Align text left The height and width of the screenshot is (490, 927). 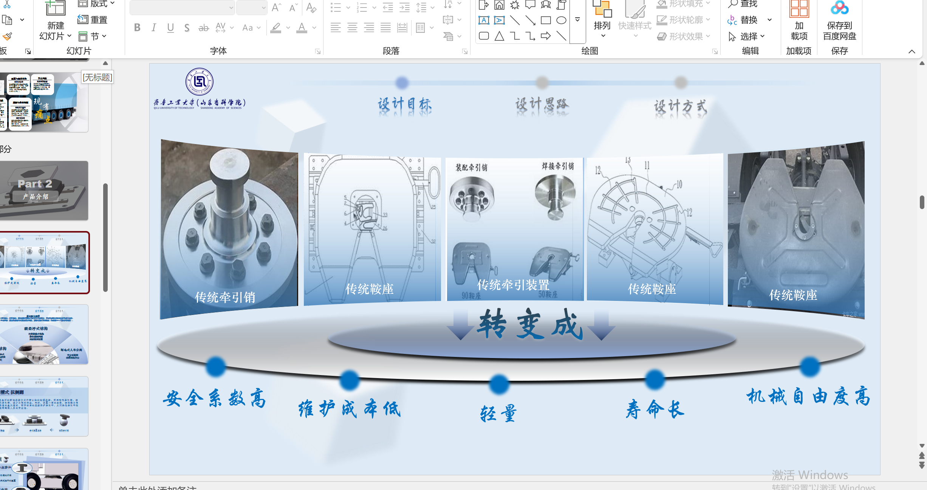point(336,28)
